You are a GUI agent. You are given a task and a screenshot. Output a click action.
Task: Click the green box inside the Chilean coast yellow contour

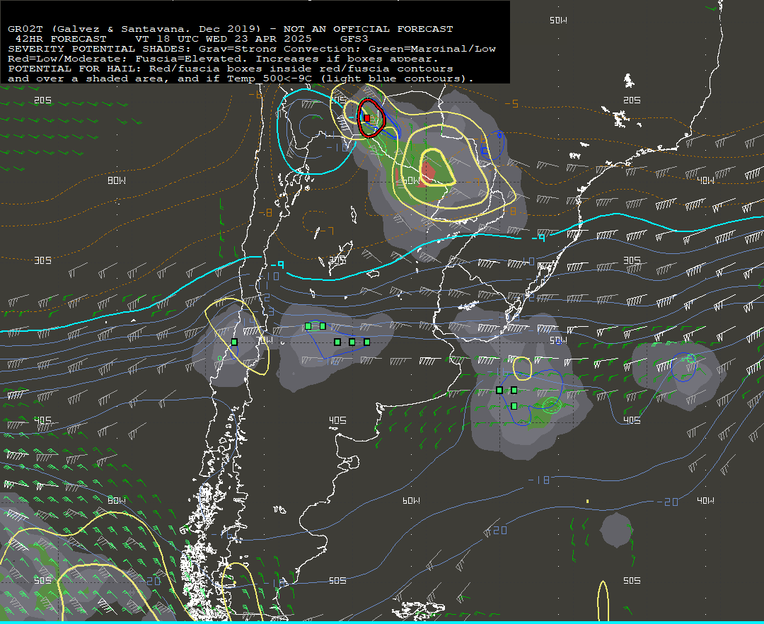[x=234, y=342]
